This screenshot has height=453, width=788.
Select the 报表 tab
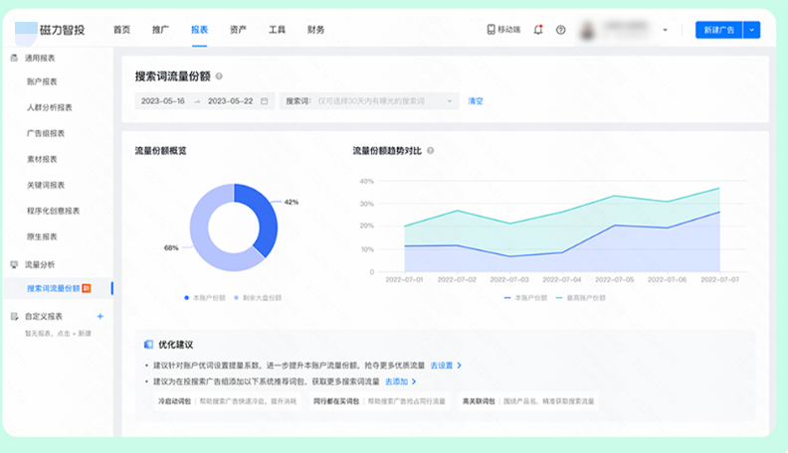pyautogui.click(x=199, y=30)
